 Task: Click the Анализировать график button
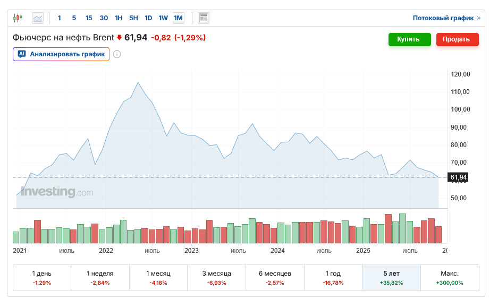tap(61, 54)
